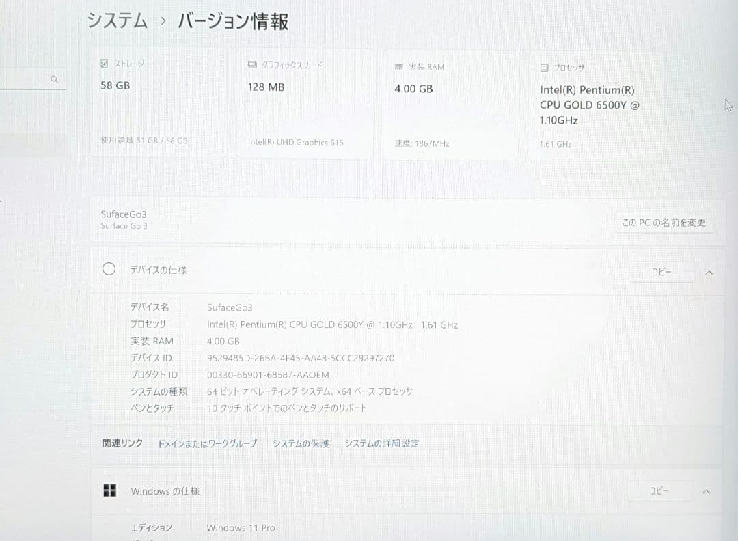Screen dimensions: 738x541
Task: Click inside the settings search field
Action: click(27, 79)
